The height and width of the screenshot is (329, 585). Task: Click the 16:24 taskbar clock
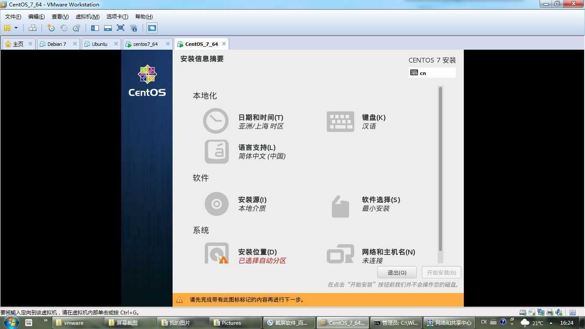click(567, 323)
